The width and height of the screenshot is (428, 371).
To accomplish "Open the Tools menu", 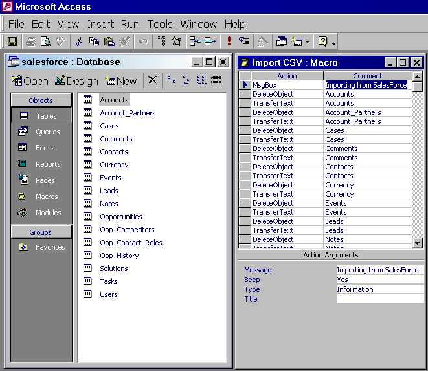I will click(x=159, y=24).
